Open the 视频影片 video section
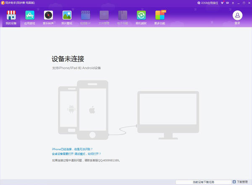This screenshot has width=252, height=185. 86,18
